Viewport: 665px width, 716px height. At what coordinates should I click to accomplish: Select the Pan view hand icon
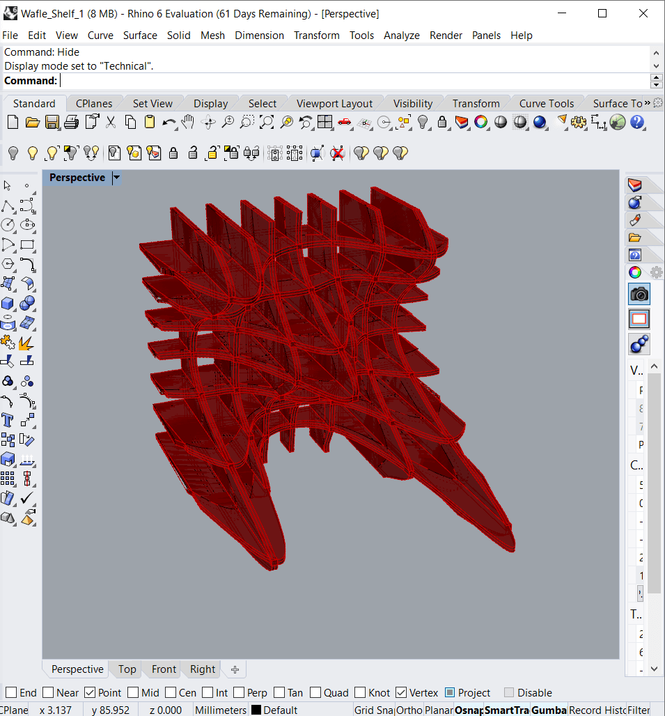188,123
